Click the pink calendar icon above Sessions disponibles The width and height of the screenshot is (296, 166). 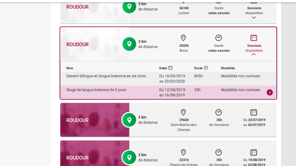(253, 38)
